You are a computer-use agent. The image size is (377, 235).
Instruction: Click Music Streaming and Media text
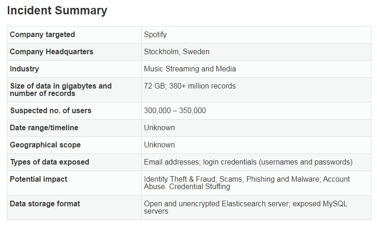(190, 69)
